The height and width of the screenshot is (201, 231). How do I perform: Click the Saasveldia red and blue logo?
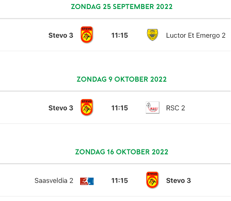[87, 181]
